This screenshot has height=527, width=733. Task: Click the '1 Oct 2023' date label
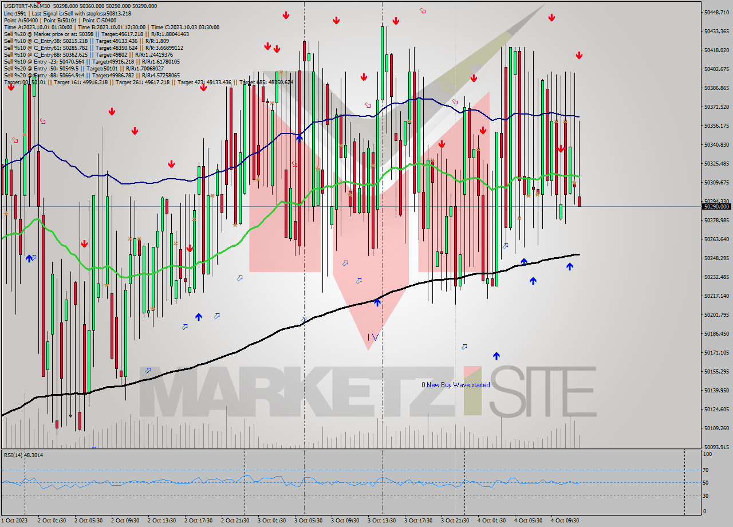(x=14, y=521)
